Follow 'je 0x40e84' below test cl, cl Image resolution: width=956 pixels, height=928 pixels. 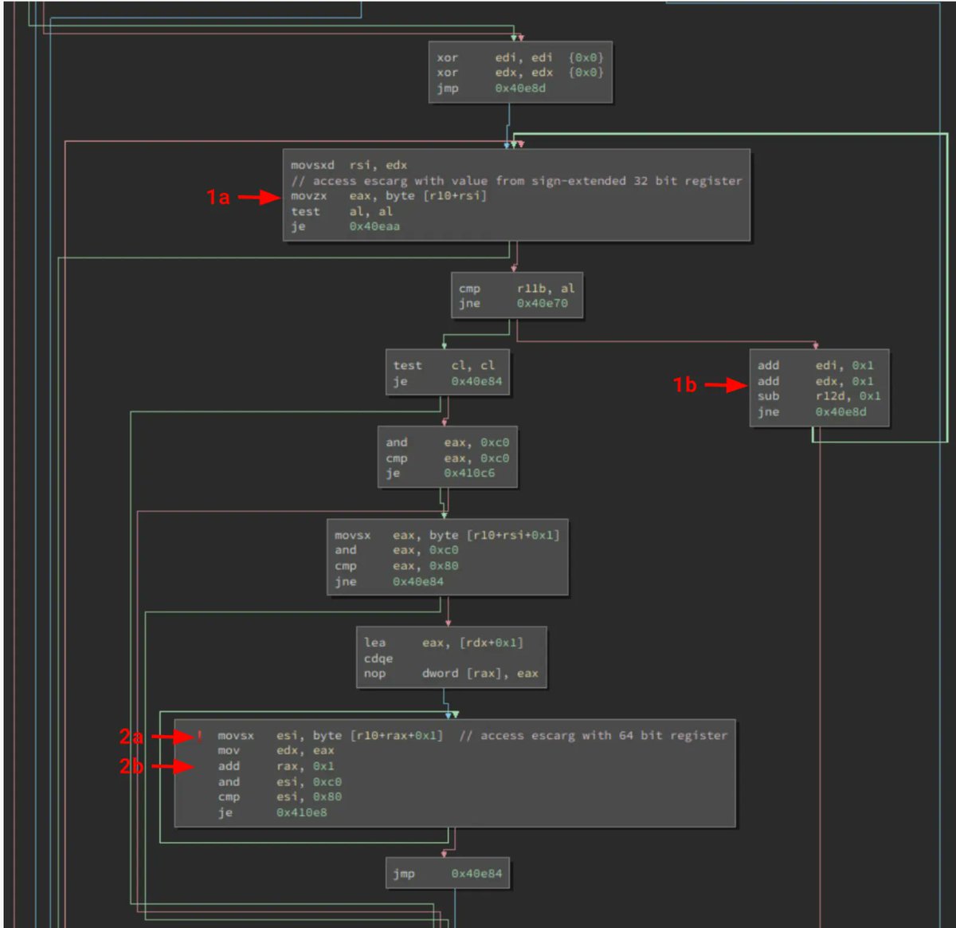tap(448, 381)
